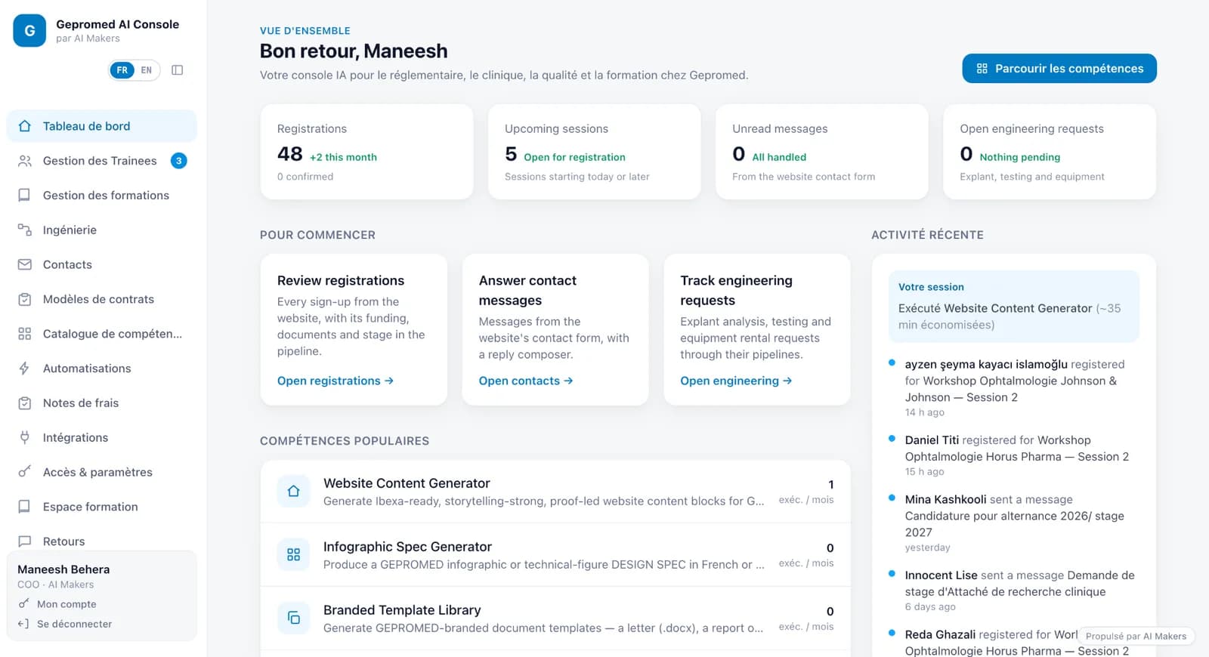Click the Notes de frais clipboard icon
1209x657 pixels.
click(x=25, y=403)
